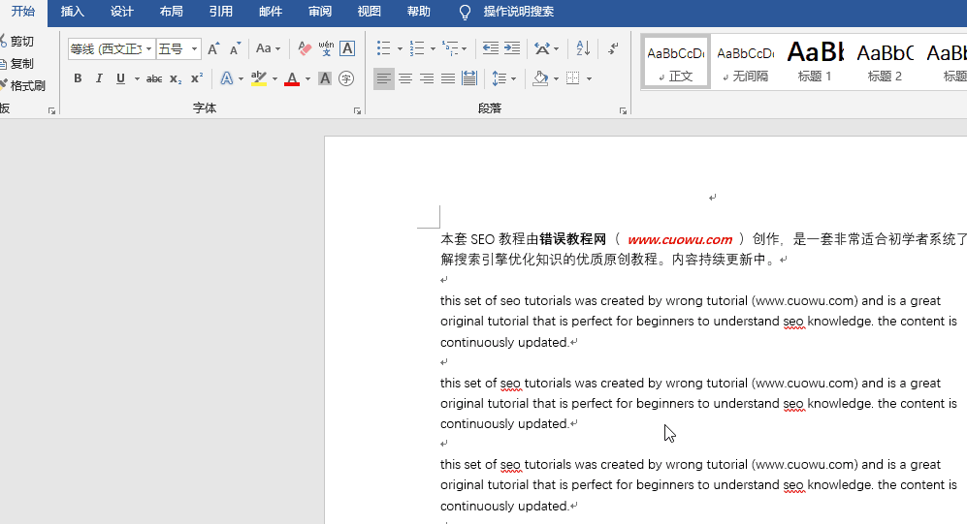Apply paragraph shading paint bucket
The image size is (967, 524).
tap(540, 78)
